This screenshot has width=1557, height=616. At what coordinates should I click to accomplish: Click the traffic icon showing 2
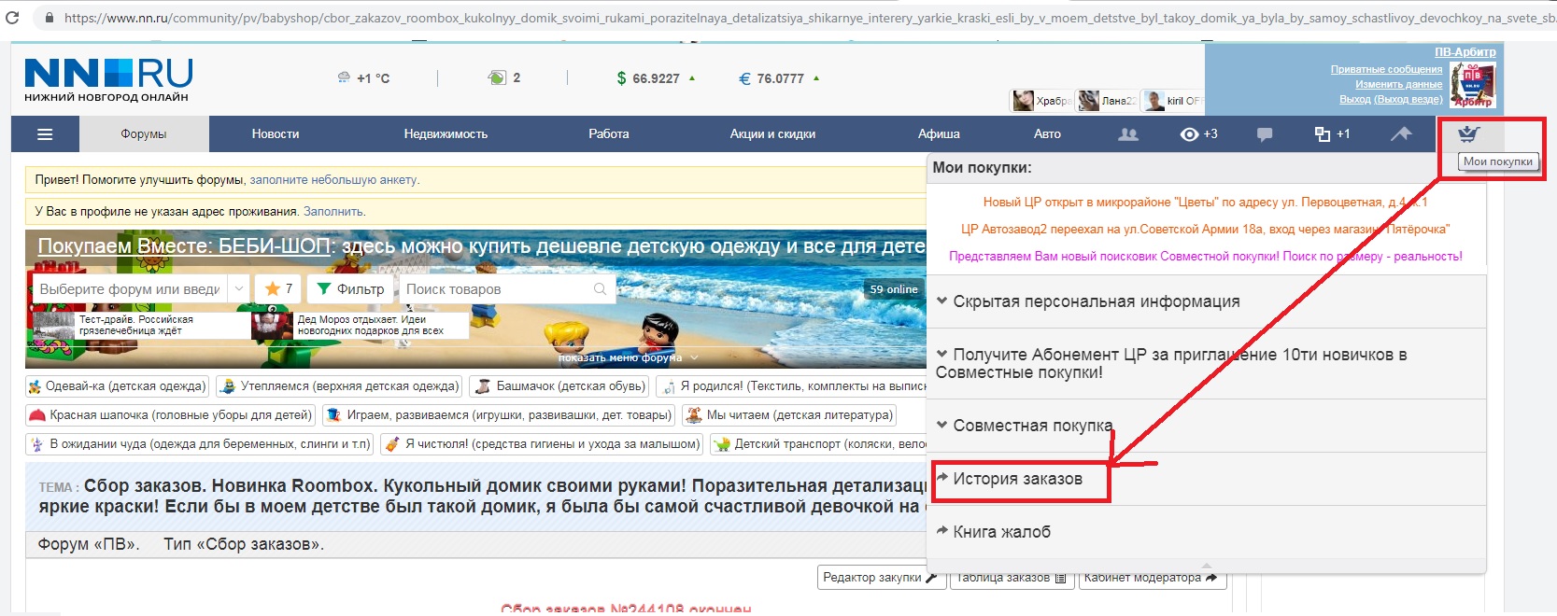[497, 78]
